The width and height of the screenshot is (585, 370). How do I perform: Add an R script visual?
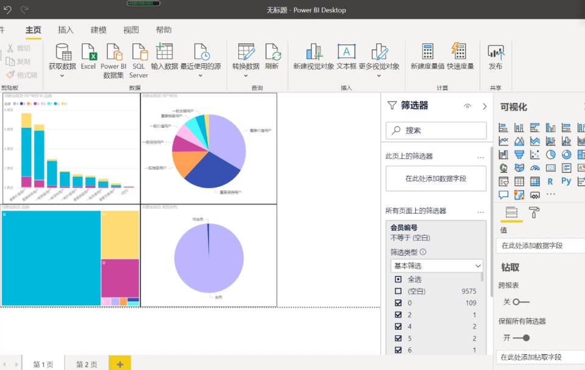click(550, 181)
